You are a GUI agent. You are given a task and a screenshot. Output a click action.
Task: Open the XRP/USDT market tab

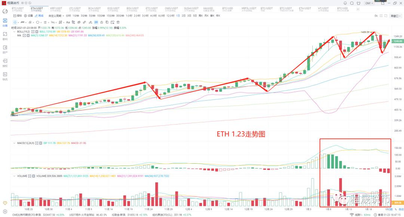55,7
